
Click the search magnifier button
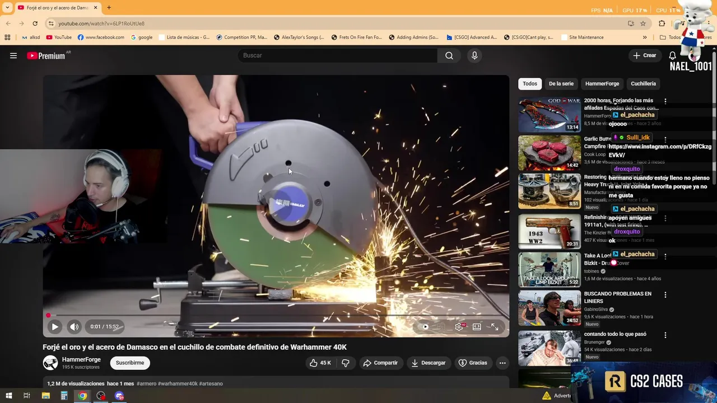(449, 55)
